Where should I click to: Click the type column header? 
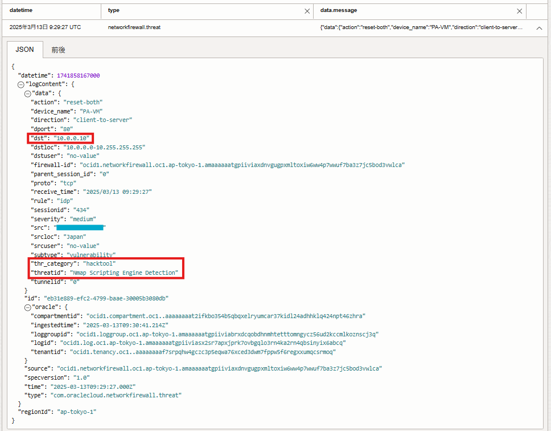pos(114,10)
